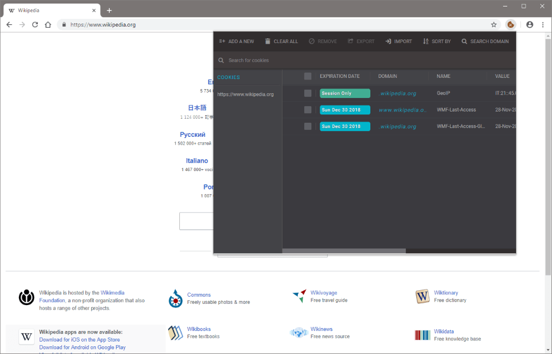Screen dimensions: 552x354
Task: Open the SORT BY options
Action: (x=426, y=41)
